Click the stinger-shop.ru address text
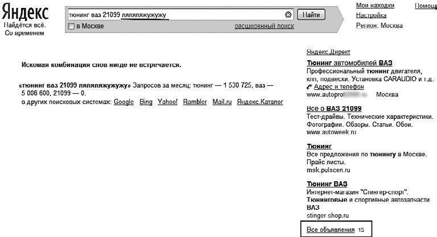 (328, 215)
